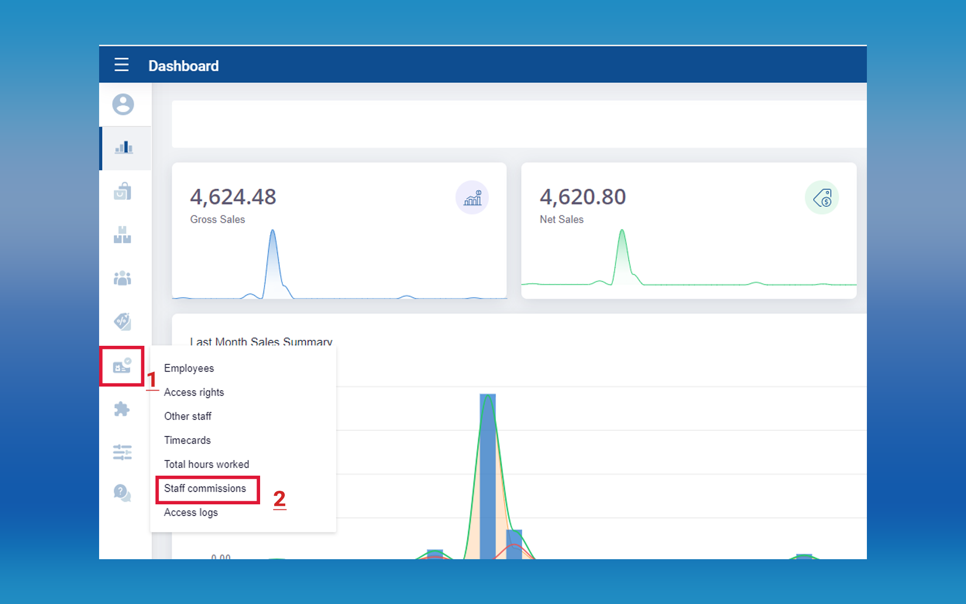Select Employees in the flyout menu
This screenshot has width=966, height=604.
(x=189, y=368)
